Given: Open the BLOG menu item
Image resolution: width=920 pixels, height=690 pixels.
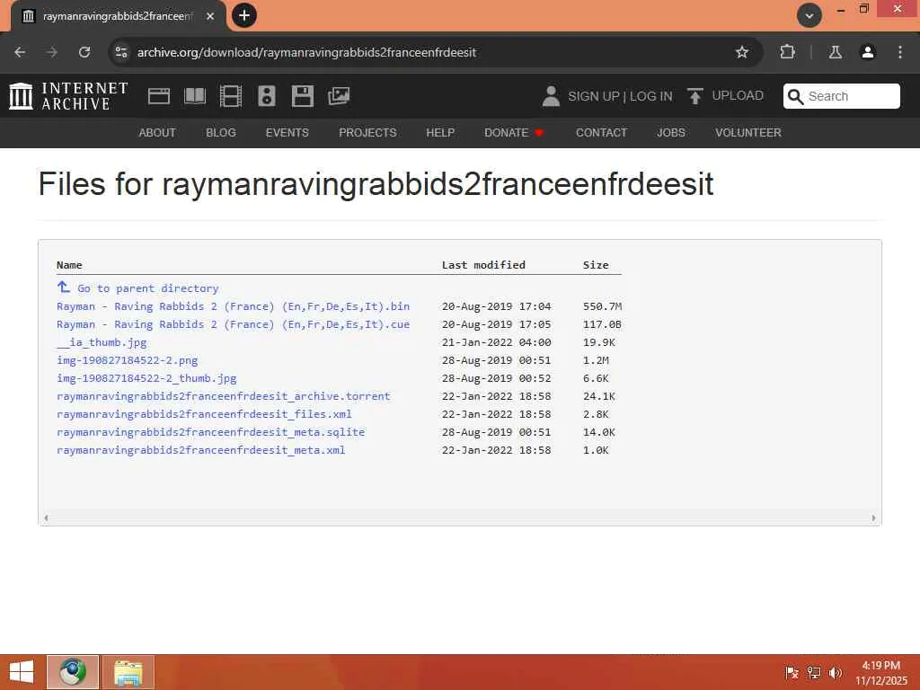Looking at the screenshot, I should pyautogui.click(x=221, y=133).
